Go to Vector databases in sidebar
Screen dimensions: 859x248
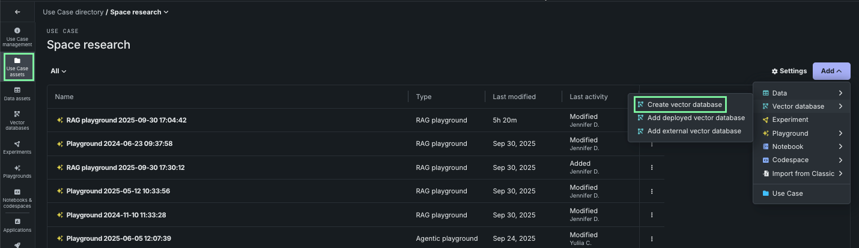pos(17,120)
